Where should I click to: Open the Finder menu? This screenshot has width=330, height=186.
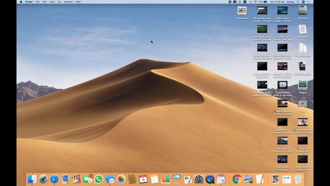click(29, 2)
